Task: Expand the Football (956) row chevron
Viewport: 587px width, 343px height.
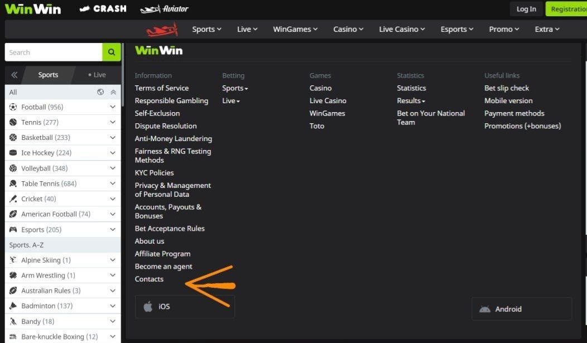Action: point(112,107)
